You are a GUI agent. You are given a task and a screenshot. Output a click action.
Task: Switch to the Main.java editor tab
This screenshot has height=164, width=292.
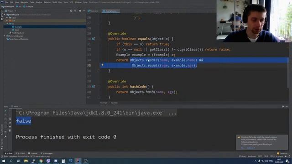pyautogui.click(x=93, y=11)
